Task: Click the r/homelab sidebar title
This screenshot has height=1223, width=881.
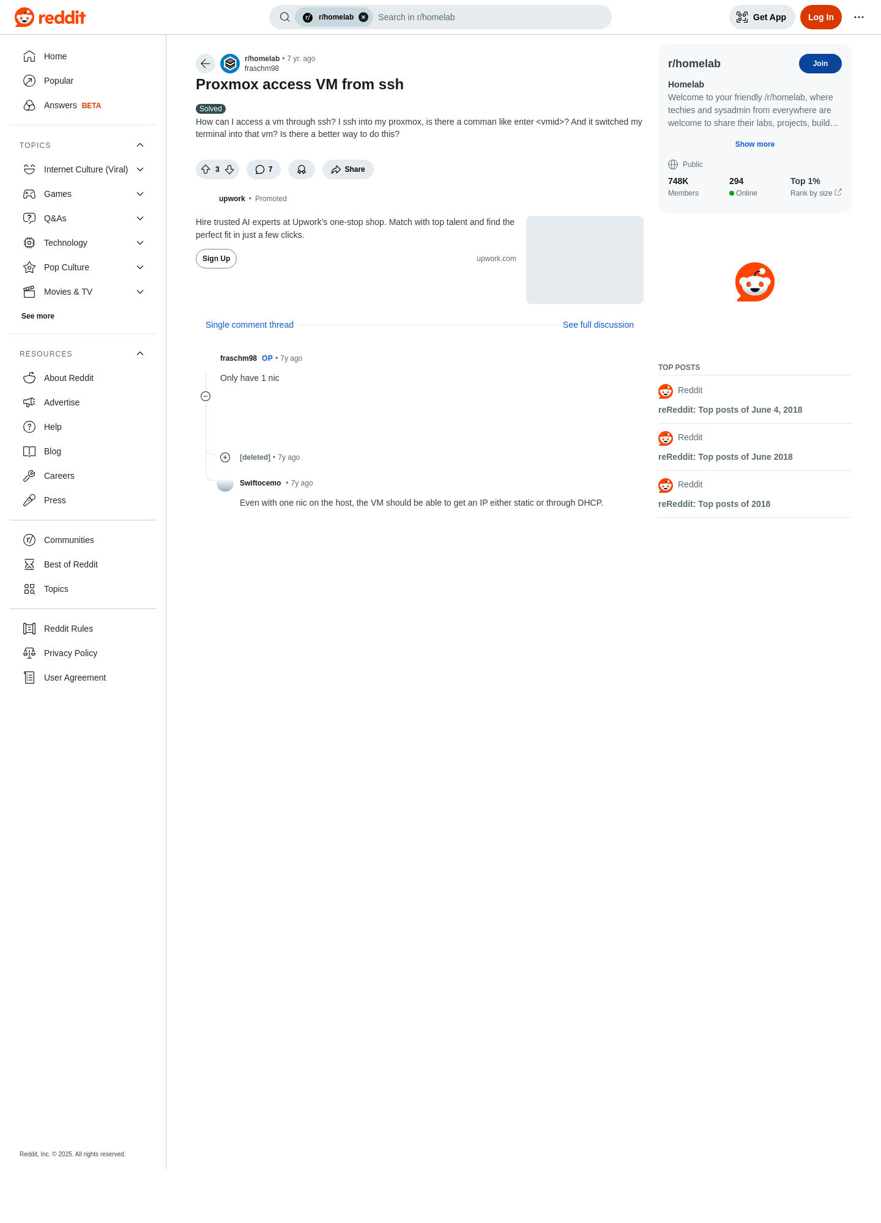Action: [694, 64]
